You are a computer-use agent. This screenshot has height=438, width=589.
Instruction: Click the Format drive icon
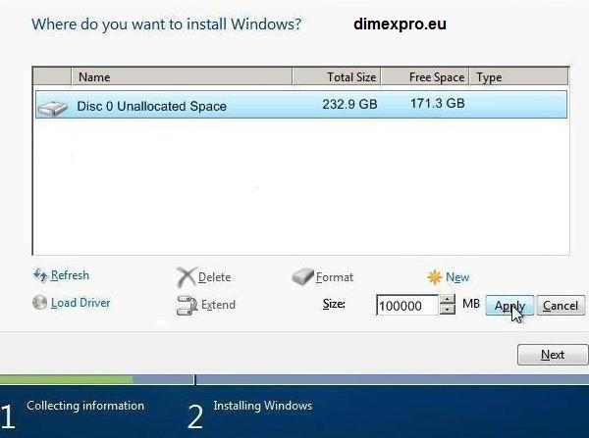[302, 276]
